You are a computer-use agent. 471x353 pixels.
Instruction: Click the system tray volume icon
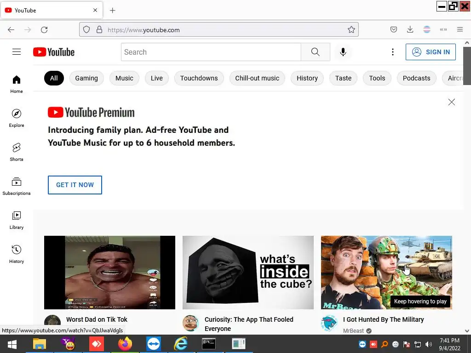coord(429,344)
